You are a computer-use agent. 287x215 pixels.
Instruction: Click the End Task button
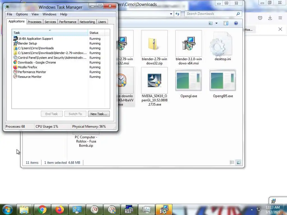click(52, 114)
